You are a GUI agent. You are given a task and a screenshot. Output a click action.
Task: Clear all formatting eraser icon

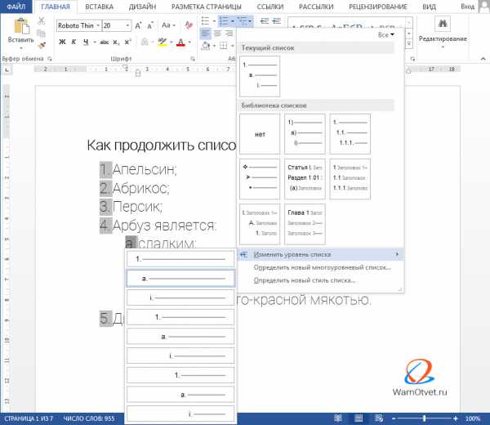pyautogui.click(x=189, y=25)
